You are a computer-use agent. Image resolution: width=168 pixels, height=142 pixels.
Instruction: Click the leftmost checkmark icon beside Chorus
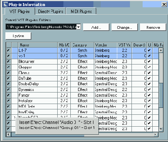8,73
